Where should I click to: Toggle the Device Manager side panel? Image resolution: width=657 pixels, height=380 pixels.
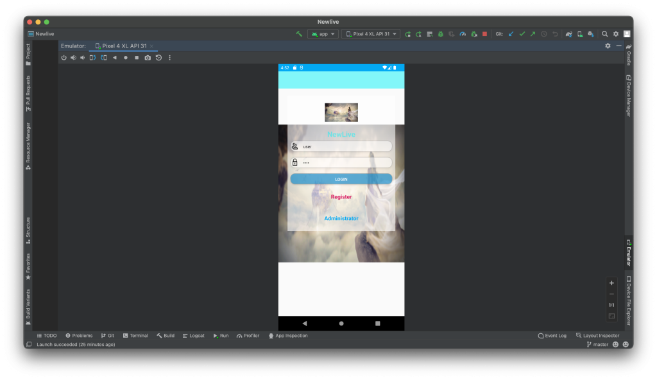coord(629,95)
